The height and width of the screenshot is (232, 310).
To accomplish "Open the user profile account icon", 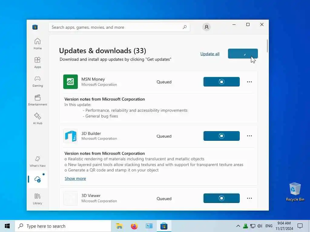I will (206, 27).
